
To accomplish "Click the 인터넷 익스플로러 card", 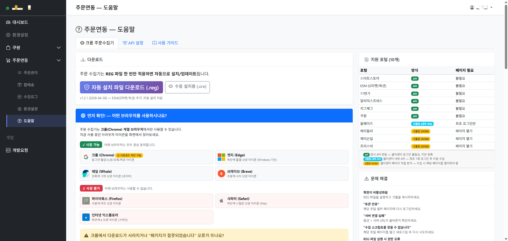I will (146, 217).
